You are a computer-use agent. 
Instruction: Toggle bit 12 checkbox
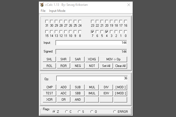tap(61, 32)
